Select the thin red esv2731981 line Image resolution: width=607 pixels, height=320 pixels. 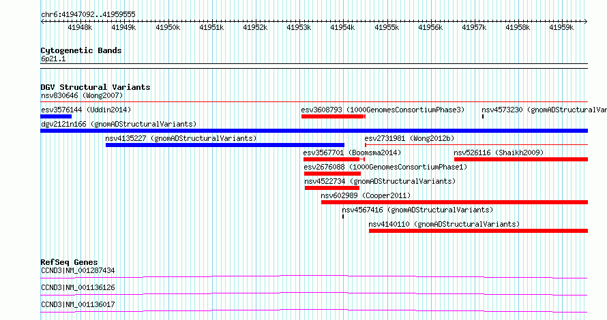(476, 145)
